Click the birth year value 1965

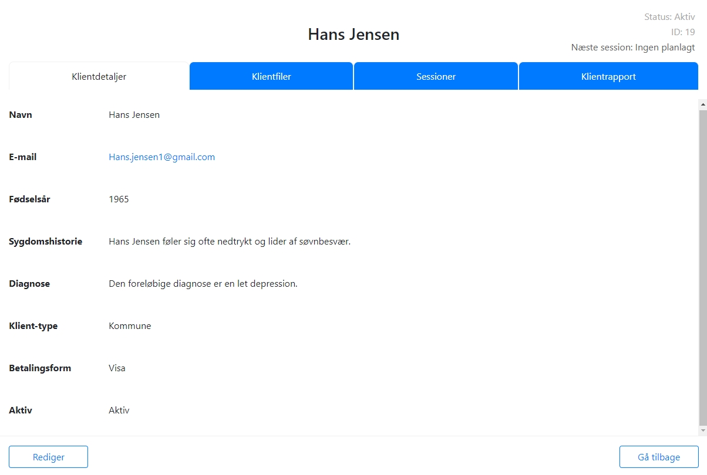click(x=119, y=199)
